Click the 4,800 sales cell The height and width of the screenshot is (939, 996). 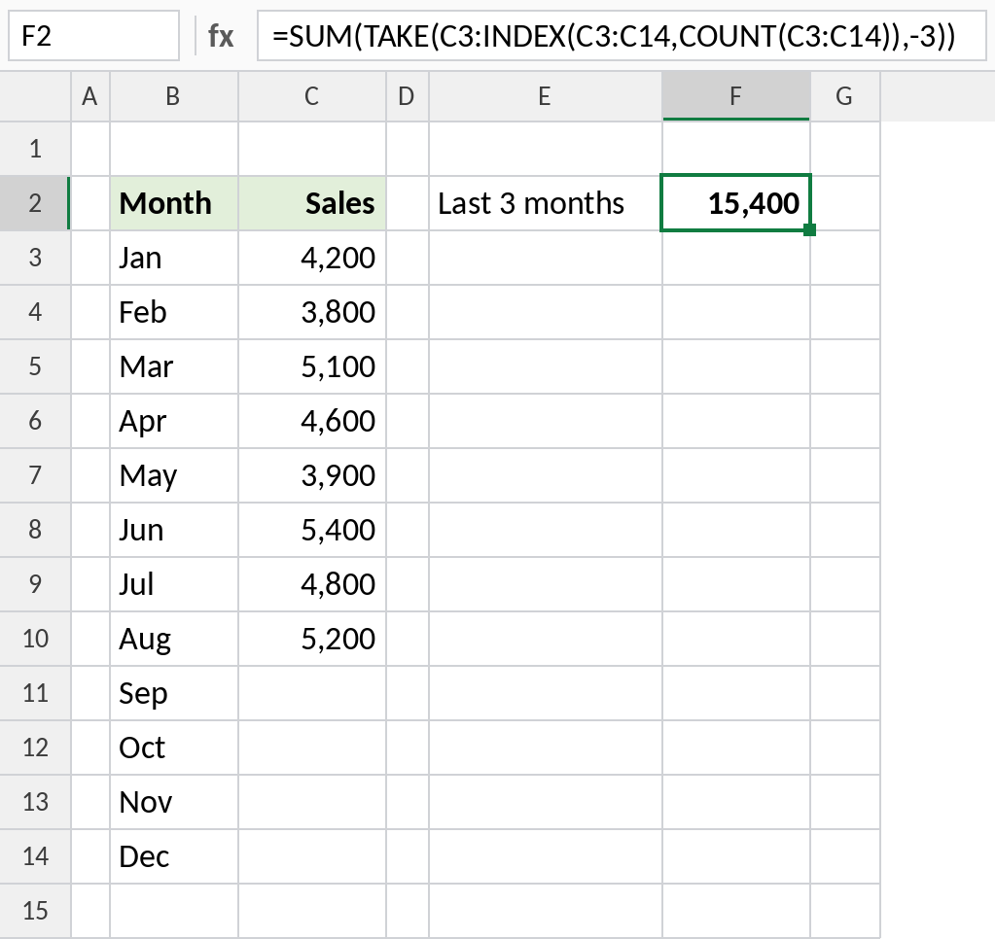[x=312, y=584]
